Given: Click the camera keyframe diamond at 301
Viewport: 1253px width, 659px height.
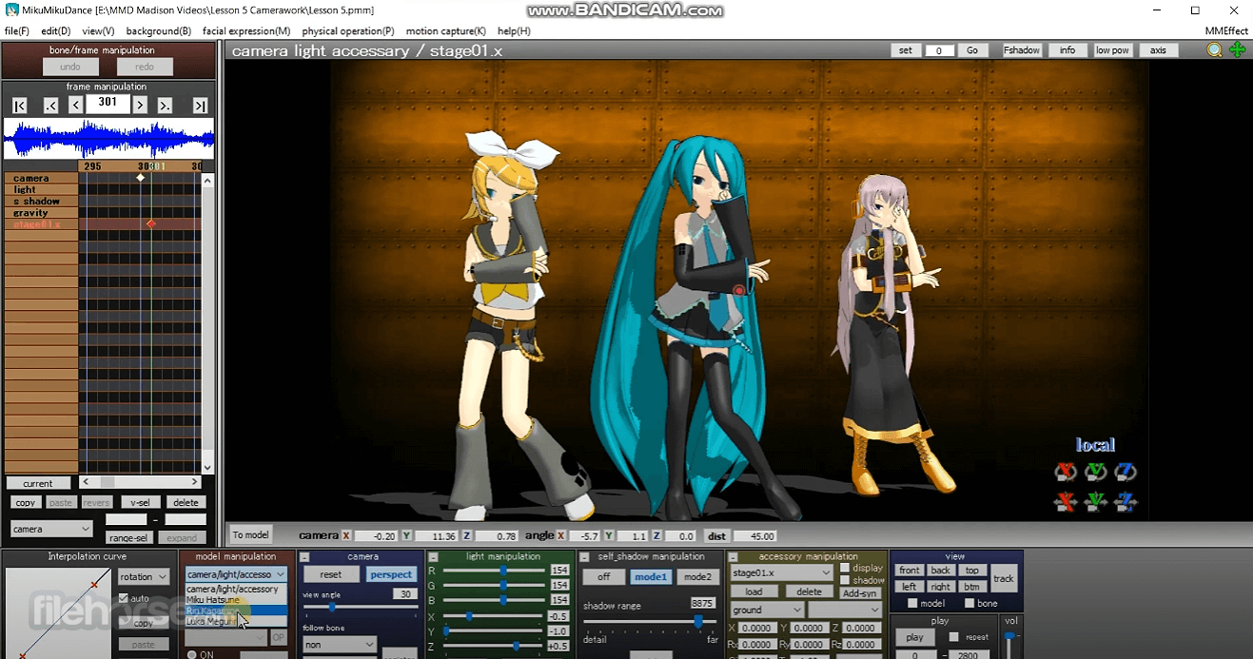Looking at the screenshot, I should 141,178.
